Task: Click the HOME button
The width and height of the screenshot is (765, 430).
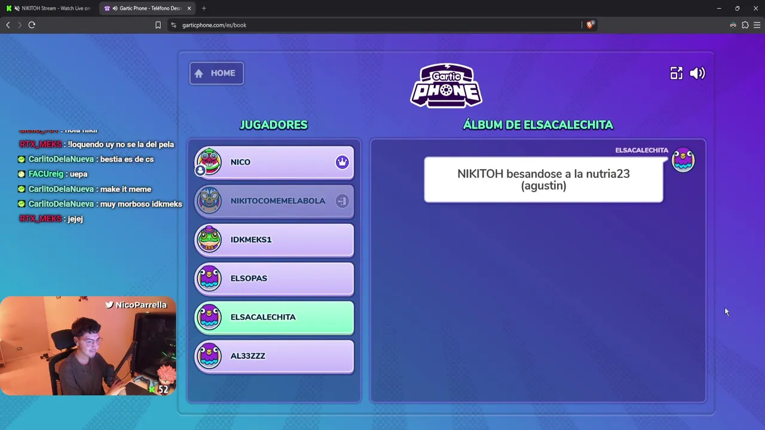Action: point(216,73)
